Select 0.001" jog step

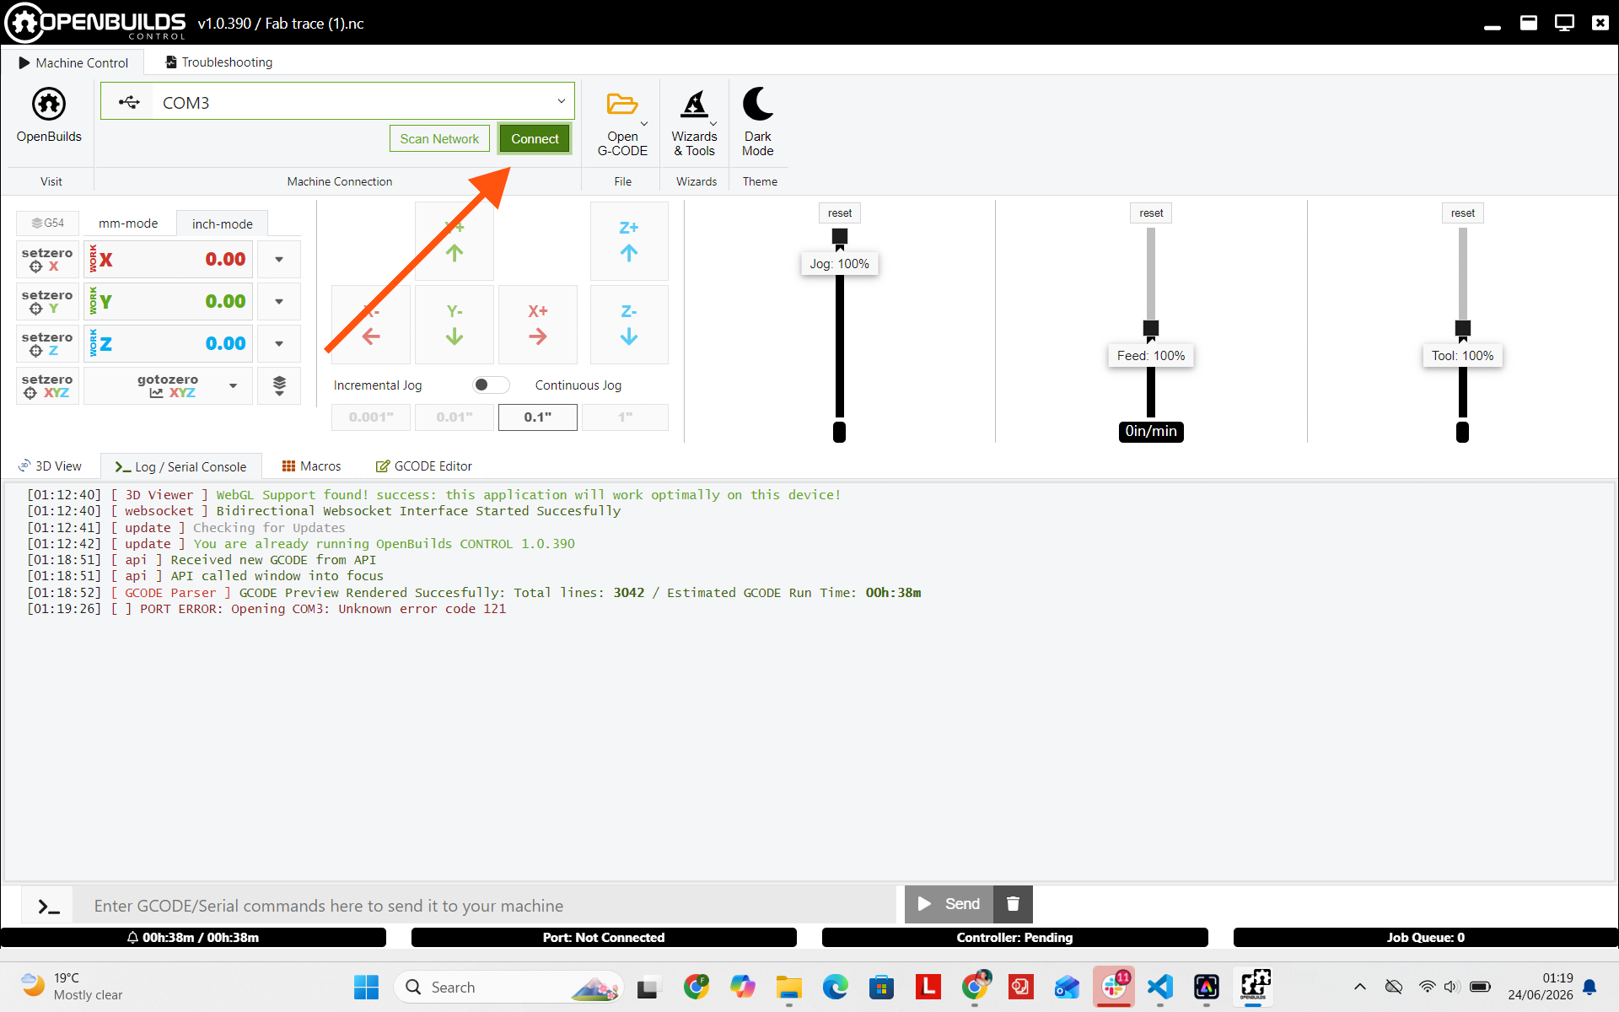click(371, 417)
